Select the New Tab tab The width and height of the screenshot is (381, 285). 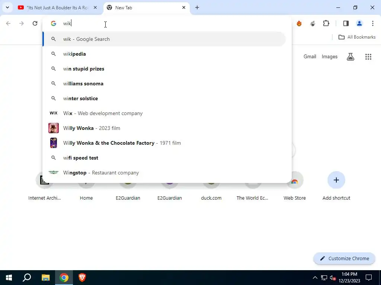point(147,8)
